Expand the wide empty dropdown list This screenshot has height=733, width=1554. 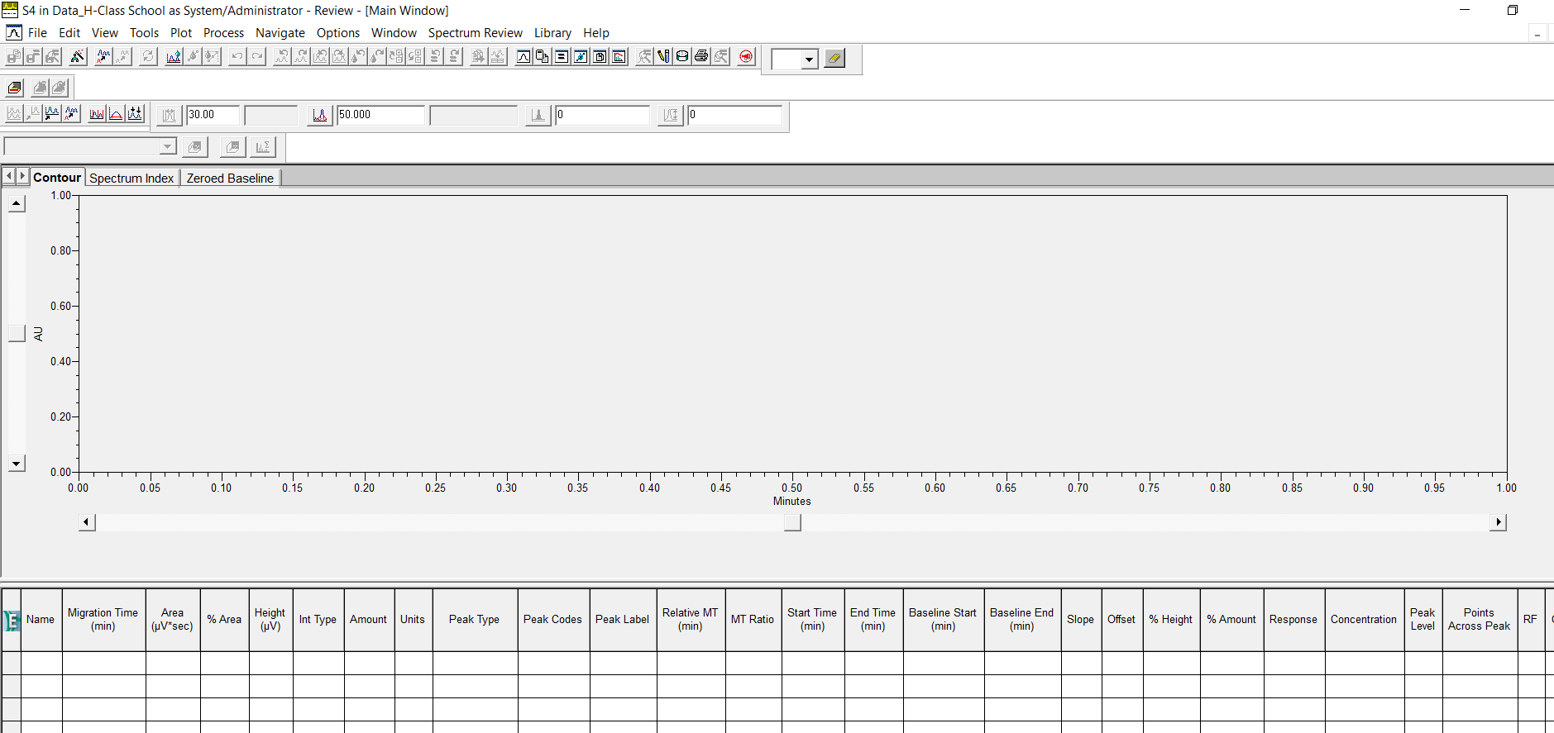click(168, 146)
